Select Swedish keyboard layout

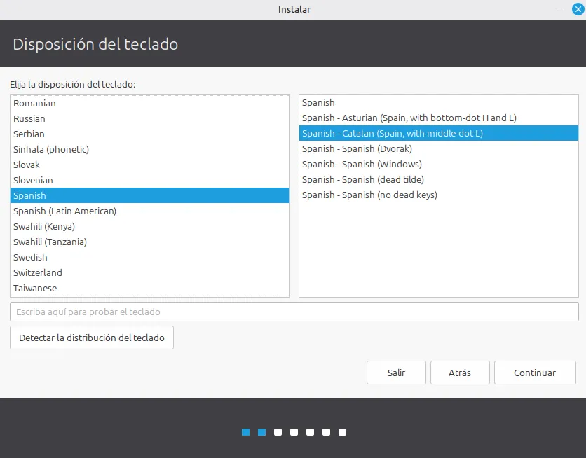(x=150, y=258)
